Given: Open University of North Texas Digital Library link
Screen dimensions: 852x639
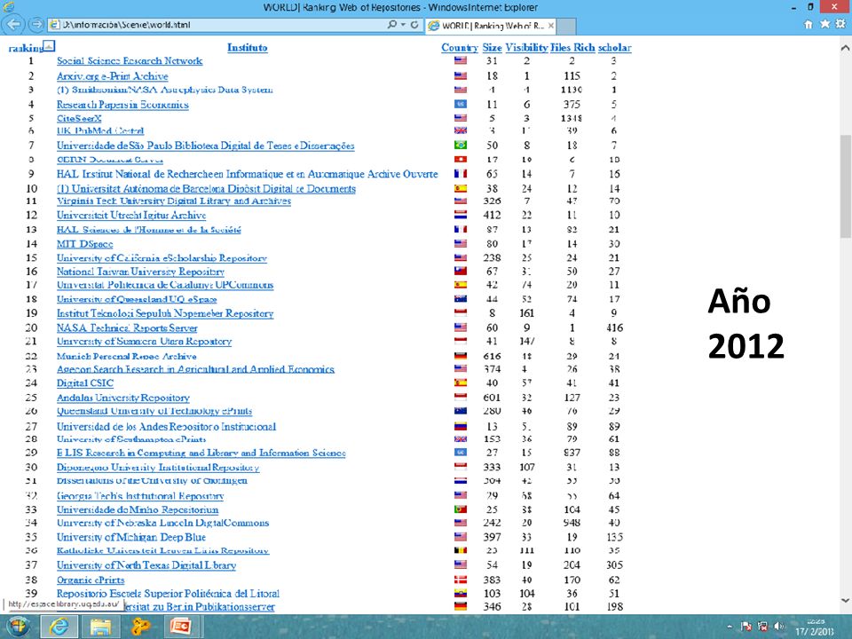Looking at the screenshot, I should tap(146, 565).
